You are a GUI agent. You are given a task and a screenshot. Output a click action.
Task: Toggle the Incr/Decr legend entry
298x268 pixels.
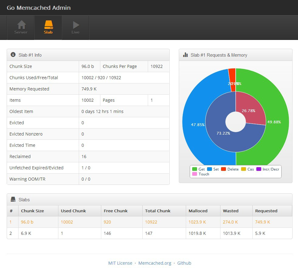click(x=269, y=169)
